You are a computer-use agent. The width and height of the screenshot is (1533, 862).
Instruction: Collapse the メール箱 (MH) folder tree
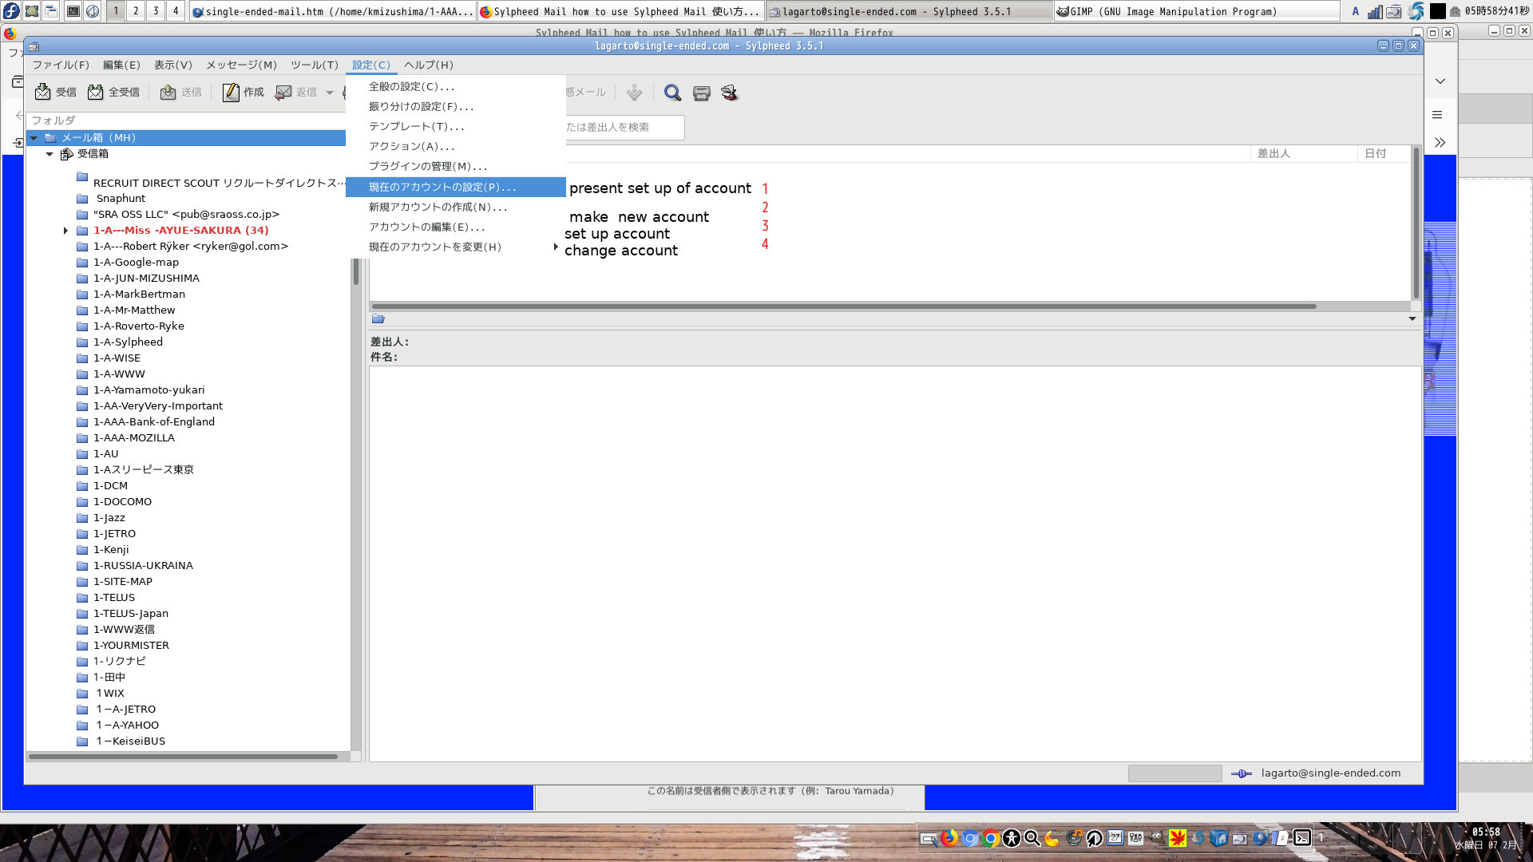point(35,137)
